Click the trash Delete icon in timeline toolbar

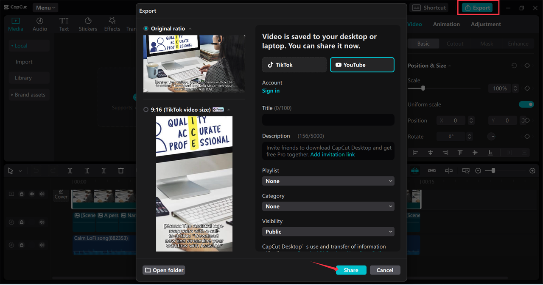[121, 171]
